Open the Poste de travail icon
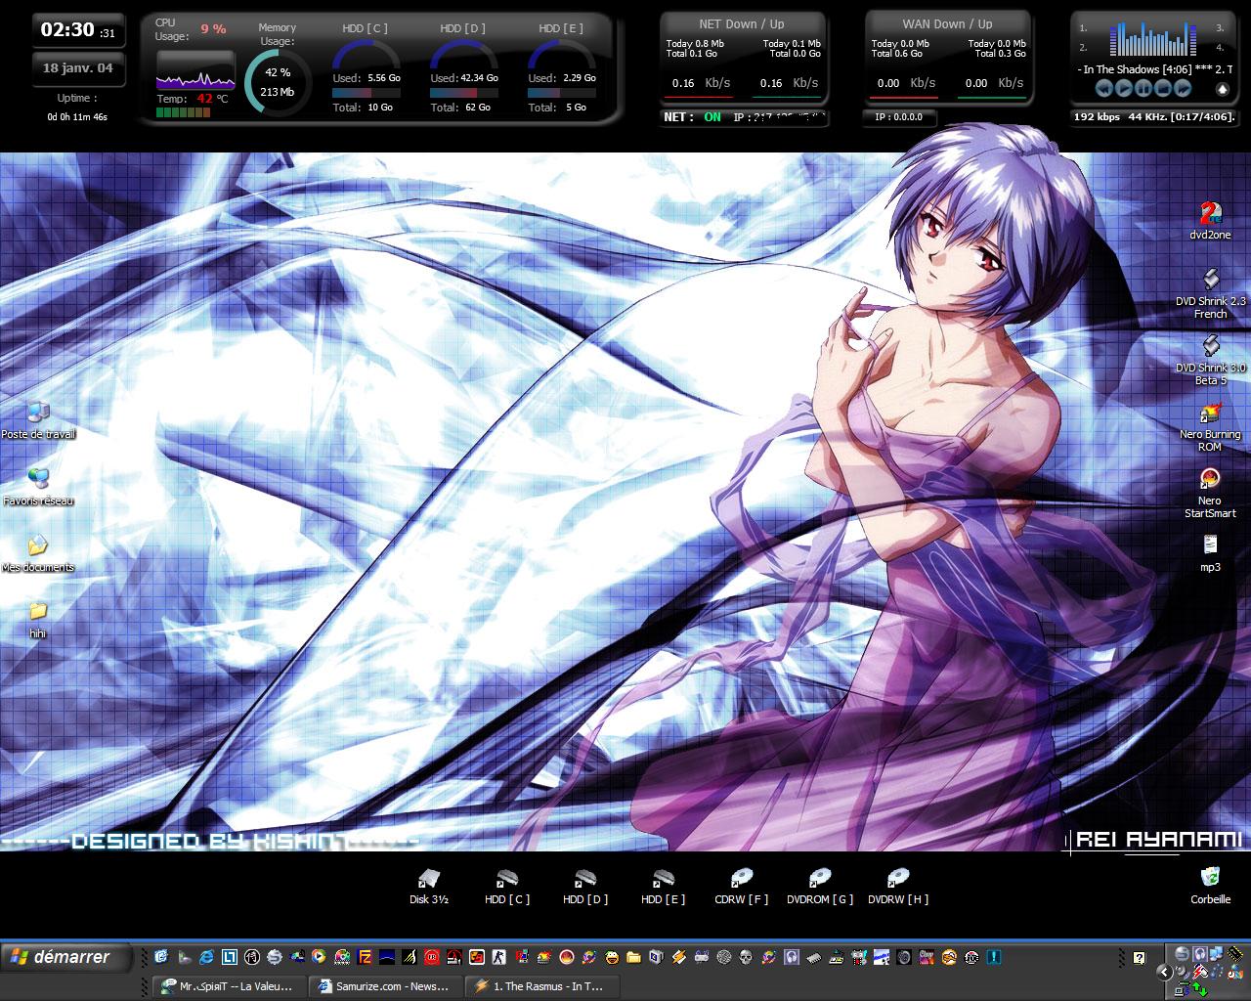Screen dimensions: 1251x1001 [x=38, y=413]
